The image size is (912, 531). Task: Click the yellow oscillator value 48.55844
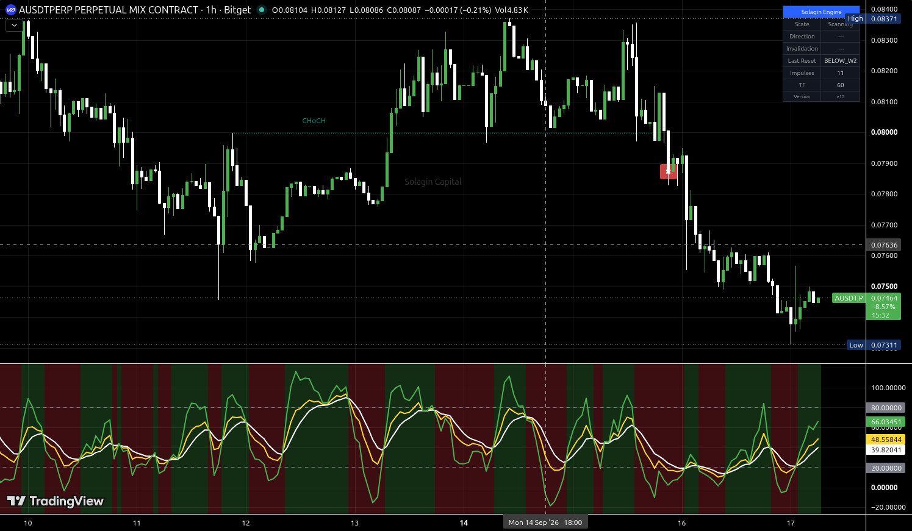pyautogui.click(x=886, y=440)
